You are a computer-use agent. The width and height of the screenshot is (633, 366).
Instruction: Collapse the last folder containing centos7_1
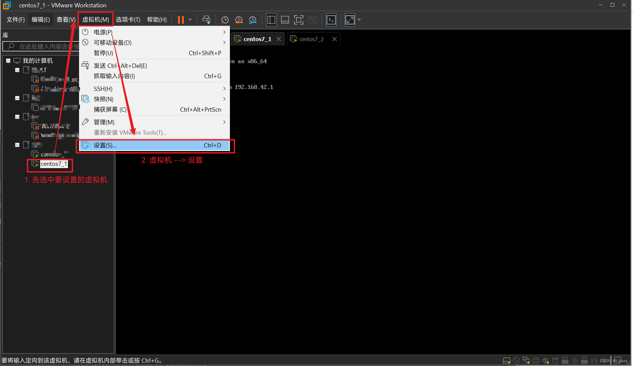17,145
